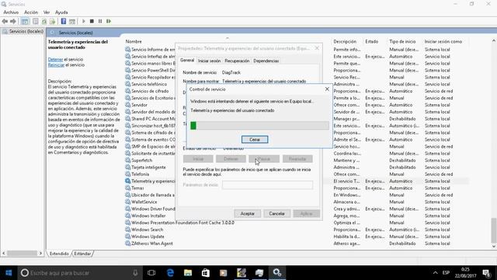The width and height of the screenshot is (497, 280).
Task: Go back with the toolbar Back arrow
Action: click(x=5, y=21)
